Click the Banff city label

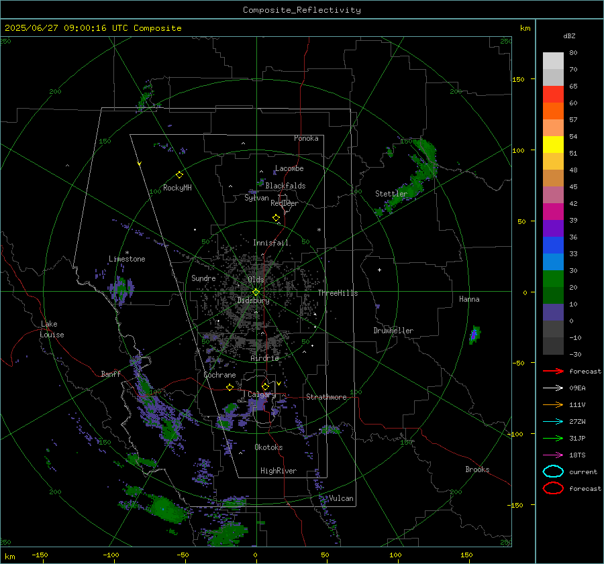(x=111, y=374)
